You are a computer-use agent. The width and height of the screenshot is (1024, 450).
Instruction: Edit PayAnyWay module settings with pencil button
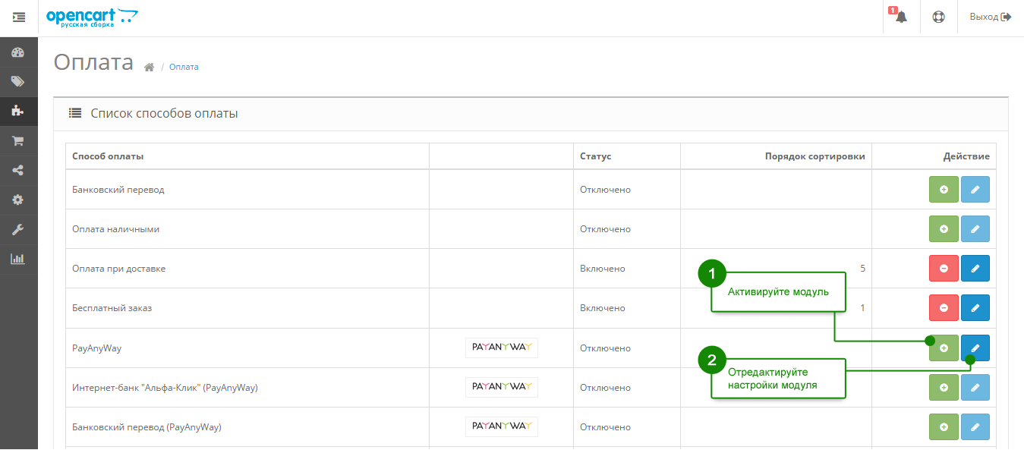click(x=975, y=348)
